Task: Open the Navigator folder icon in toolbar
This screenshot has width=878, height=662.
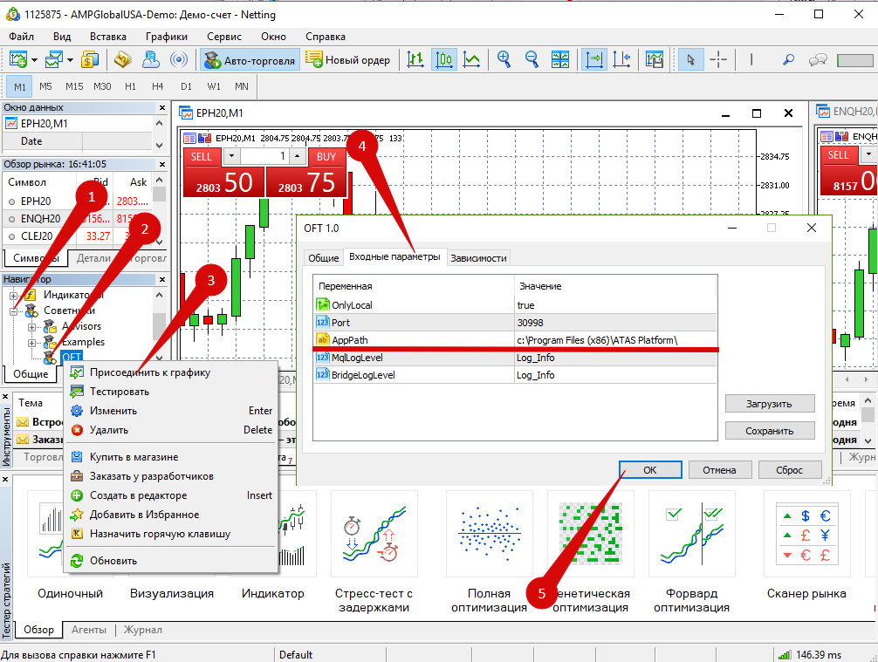Action: (123, 59)
